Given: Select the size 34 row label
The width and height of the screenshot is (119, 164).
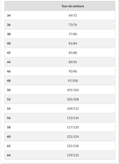Looking at the screenshot, I should point(9,16).
